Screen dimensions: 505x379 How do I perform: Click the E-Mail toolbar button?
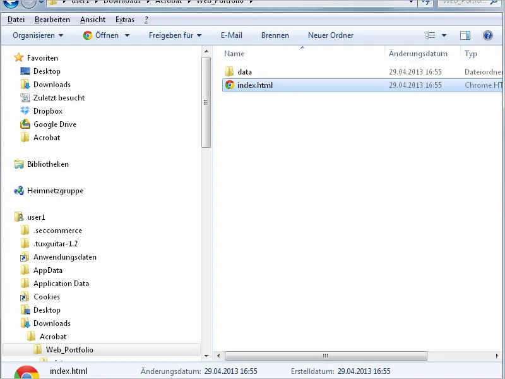tap(232, 35)
